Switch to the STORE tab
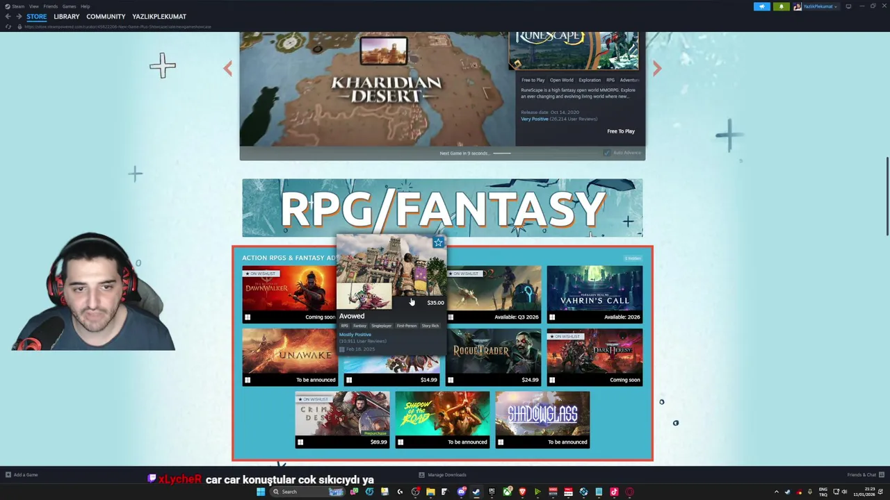The width and height of the screenshot is (890, 500). click(x=37, y=17)
